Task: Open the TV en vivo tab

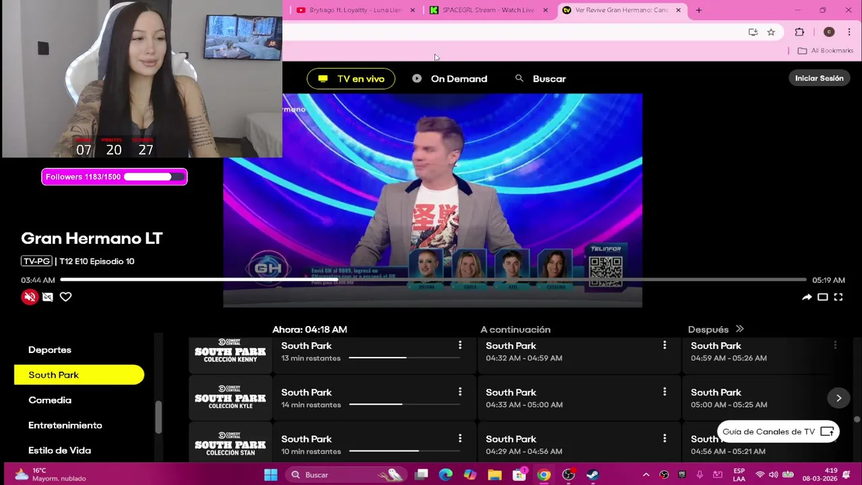Action: tap(351, 79)
